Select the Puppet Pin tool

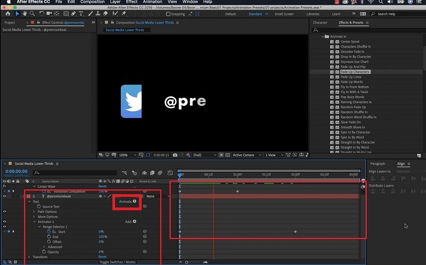point(124,14)
